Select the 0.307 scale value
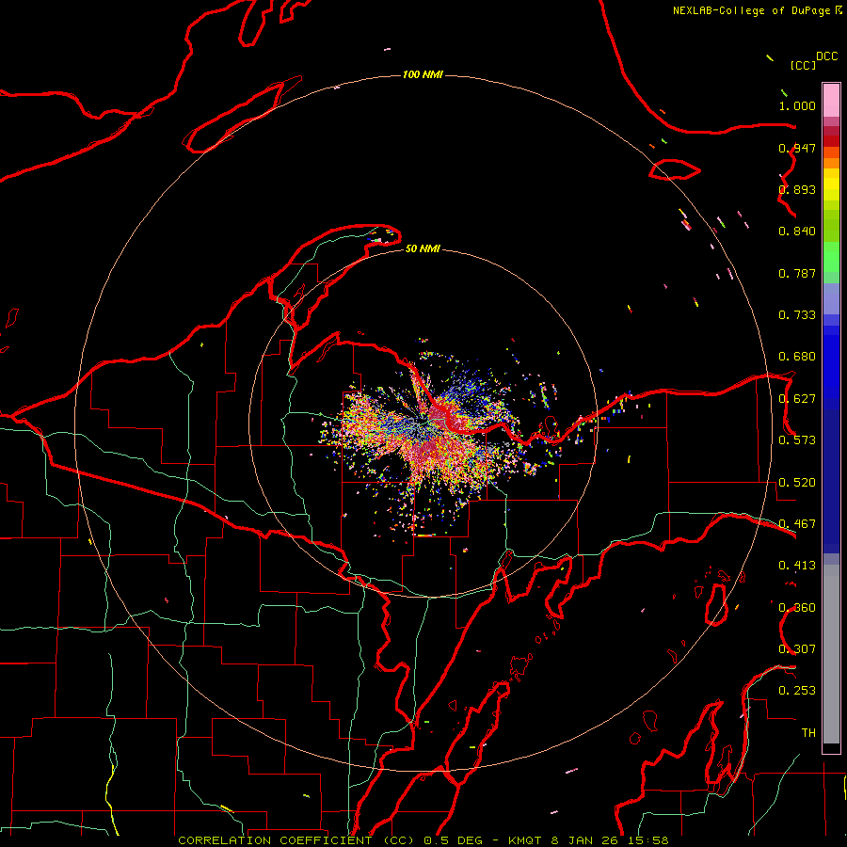This screenshot has height=847, width=847. click(x=797, y=648)
